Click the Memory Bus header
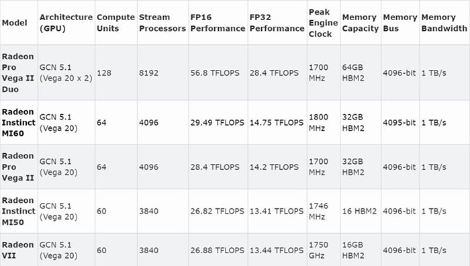The image size is (470, 266). pyautogui.click(x=400, y=23)
